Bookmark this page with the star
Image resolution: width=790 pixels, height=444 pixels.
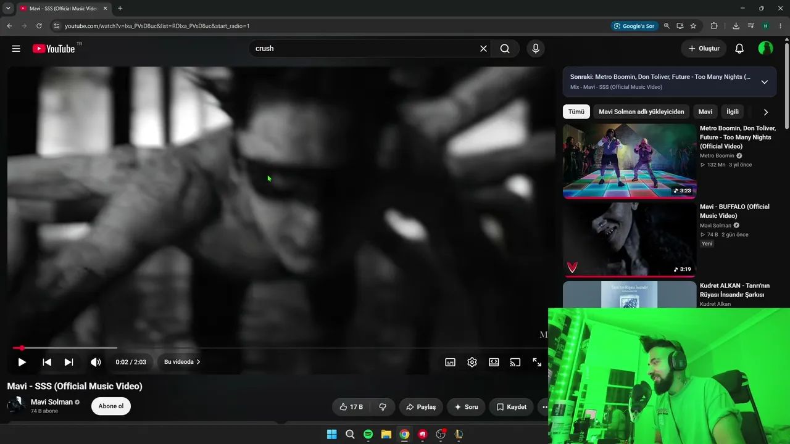693,26
